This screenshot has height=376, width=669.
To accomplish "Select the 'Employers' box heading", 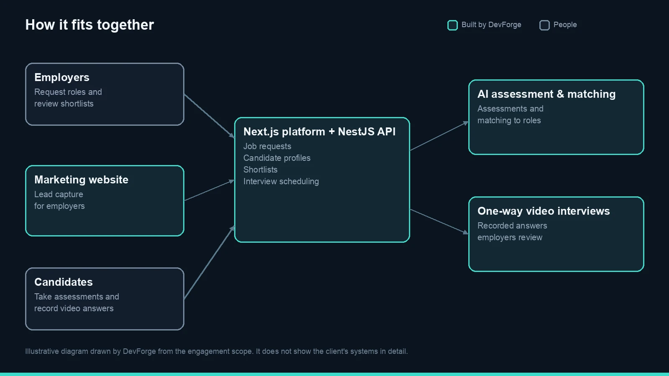I will (x=62, y=78).
